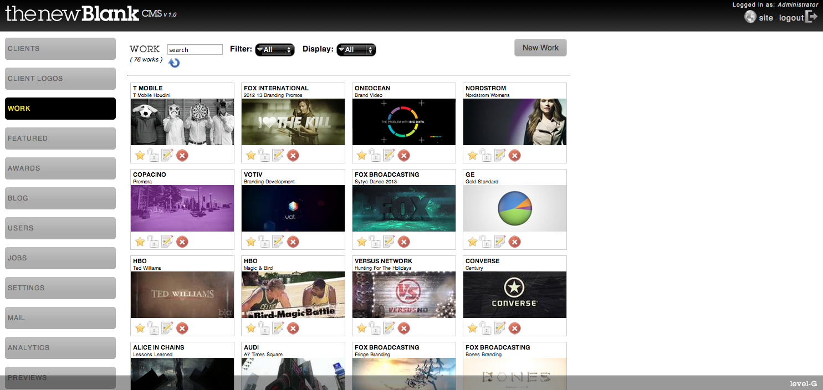Click the logout link
This screenshot has height=390, width=823.
point(791,18)
